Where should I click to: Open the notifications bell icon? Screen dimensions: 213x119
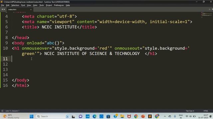pos(211,116)
